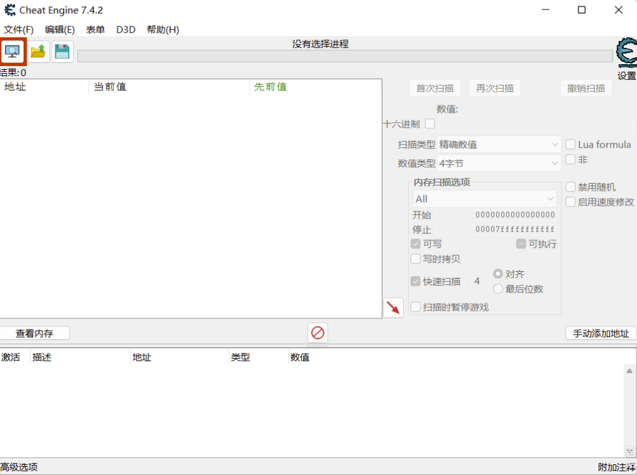The height and width of the screenshot is (475, 637).
Task: Click the 数值 column header in address table
Action: point(300,357)
